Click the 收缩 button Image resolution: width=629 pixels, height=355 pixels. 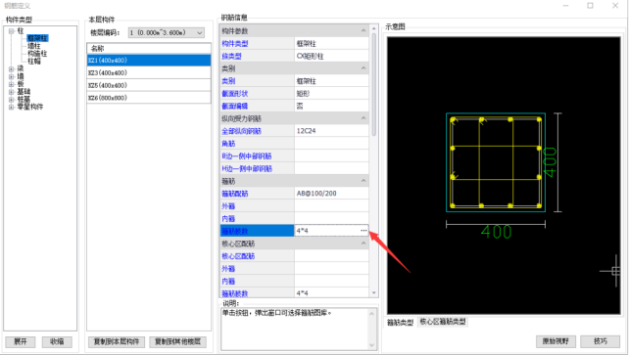click(x=57, y=341)
